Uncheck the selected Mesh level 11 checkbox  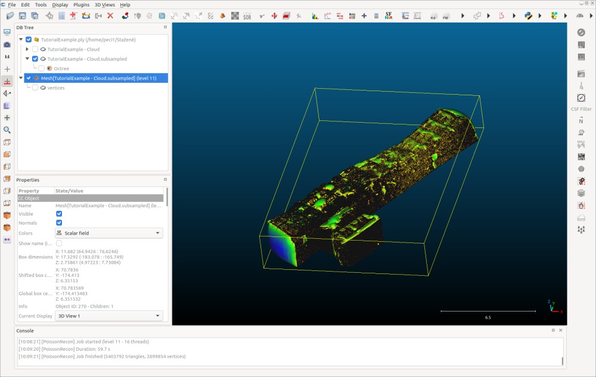pos(29,78)
